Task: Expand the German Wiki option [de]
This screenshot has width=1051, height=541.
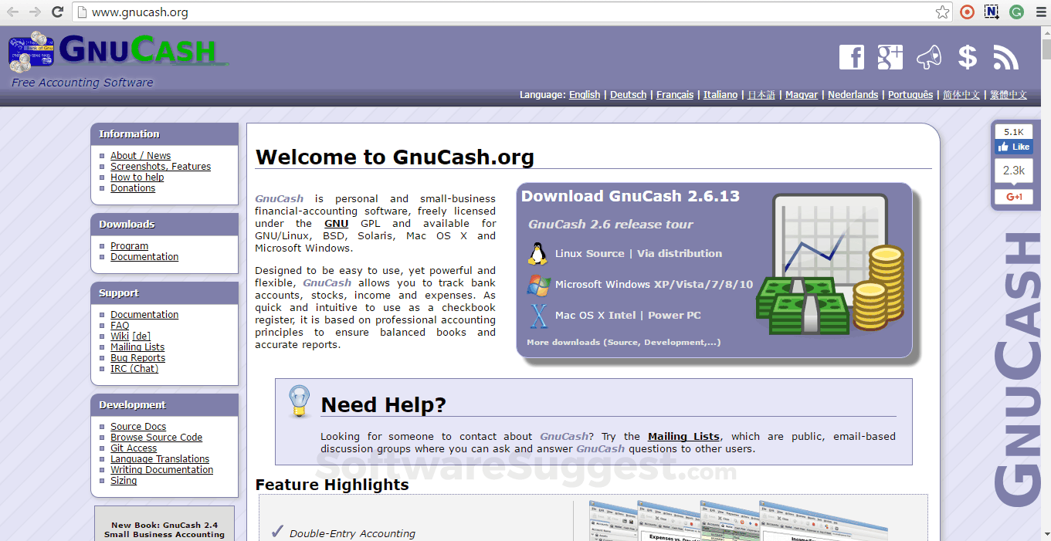Action: [x=140, y=336]
